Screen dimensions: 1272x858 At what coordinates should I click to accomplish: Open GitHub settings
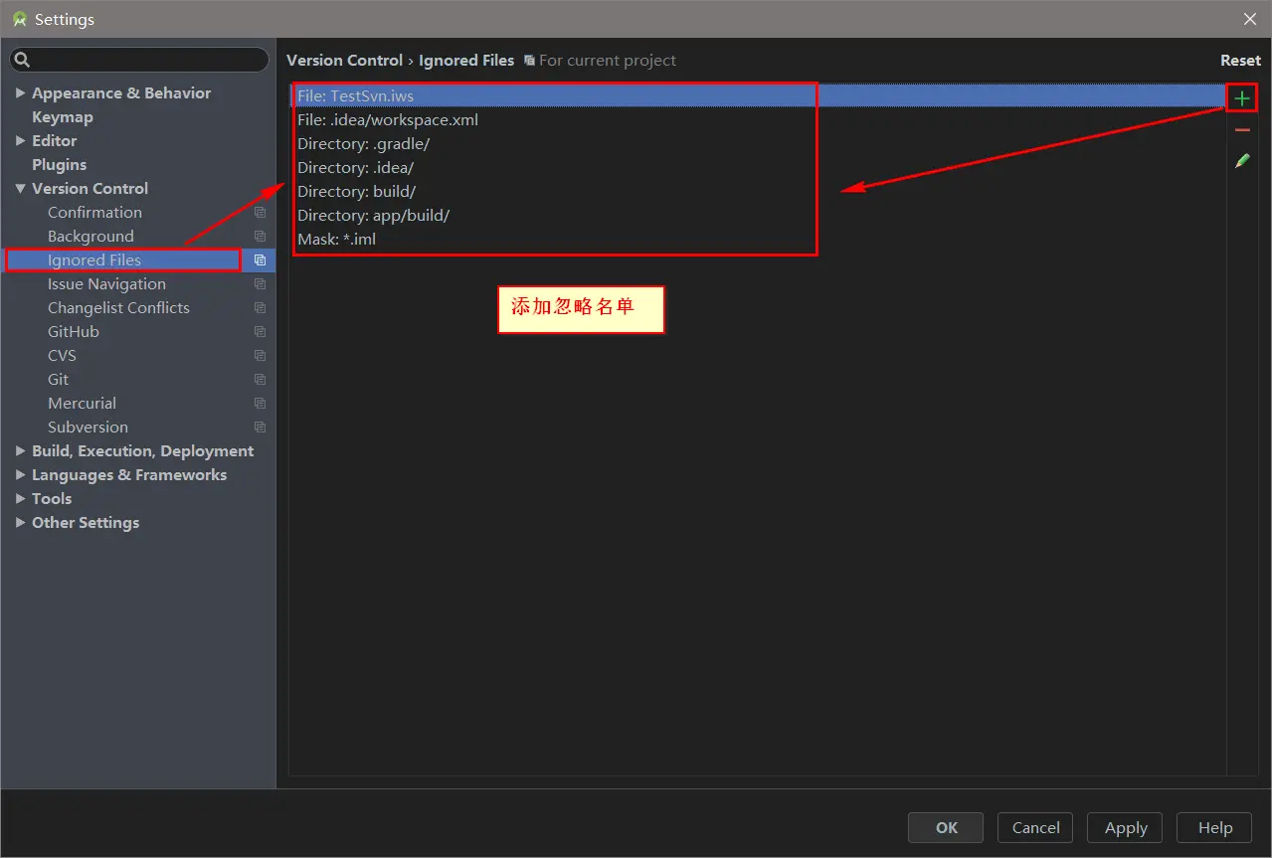(x=74, y=332)
